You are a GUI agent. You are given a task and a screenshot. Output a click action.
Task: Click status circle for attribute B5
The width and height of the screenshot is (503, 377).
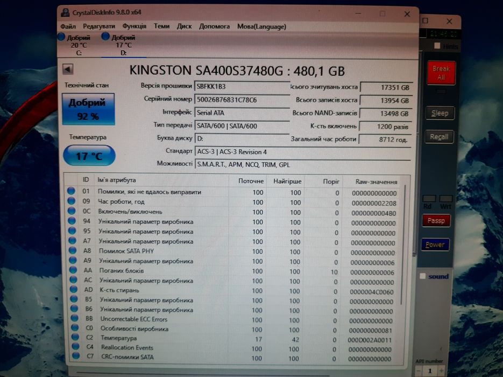[x=74, y=299]
